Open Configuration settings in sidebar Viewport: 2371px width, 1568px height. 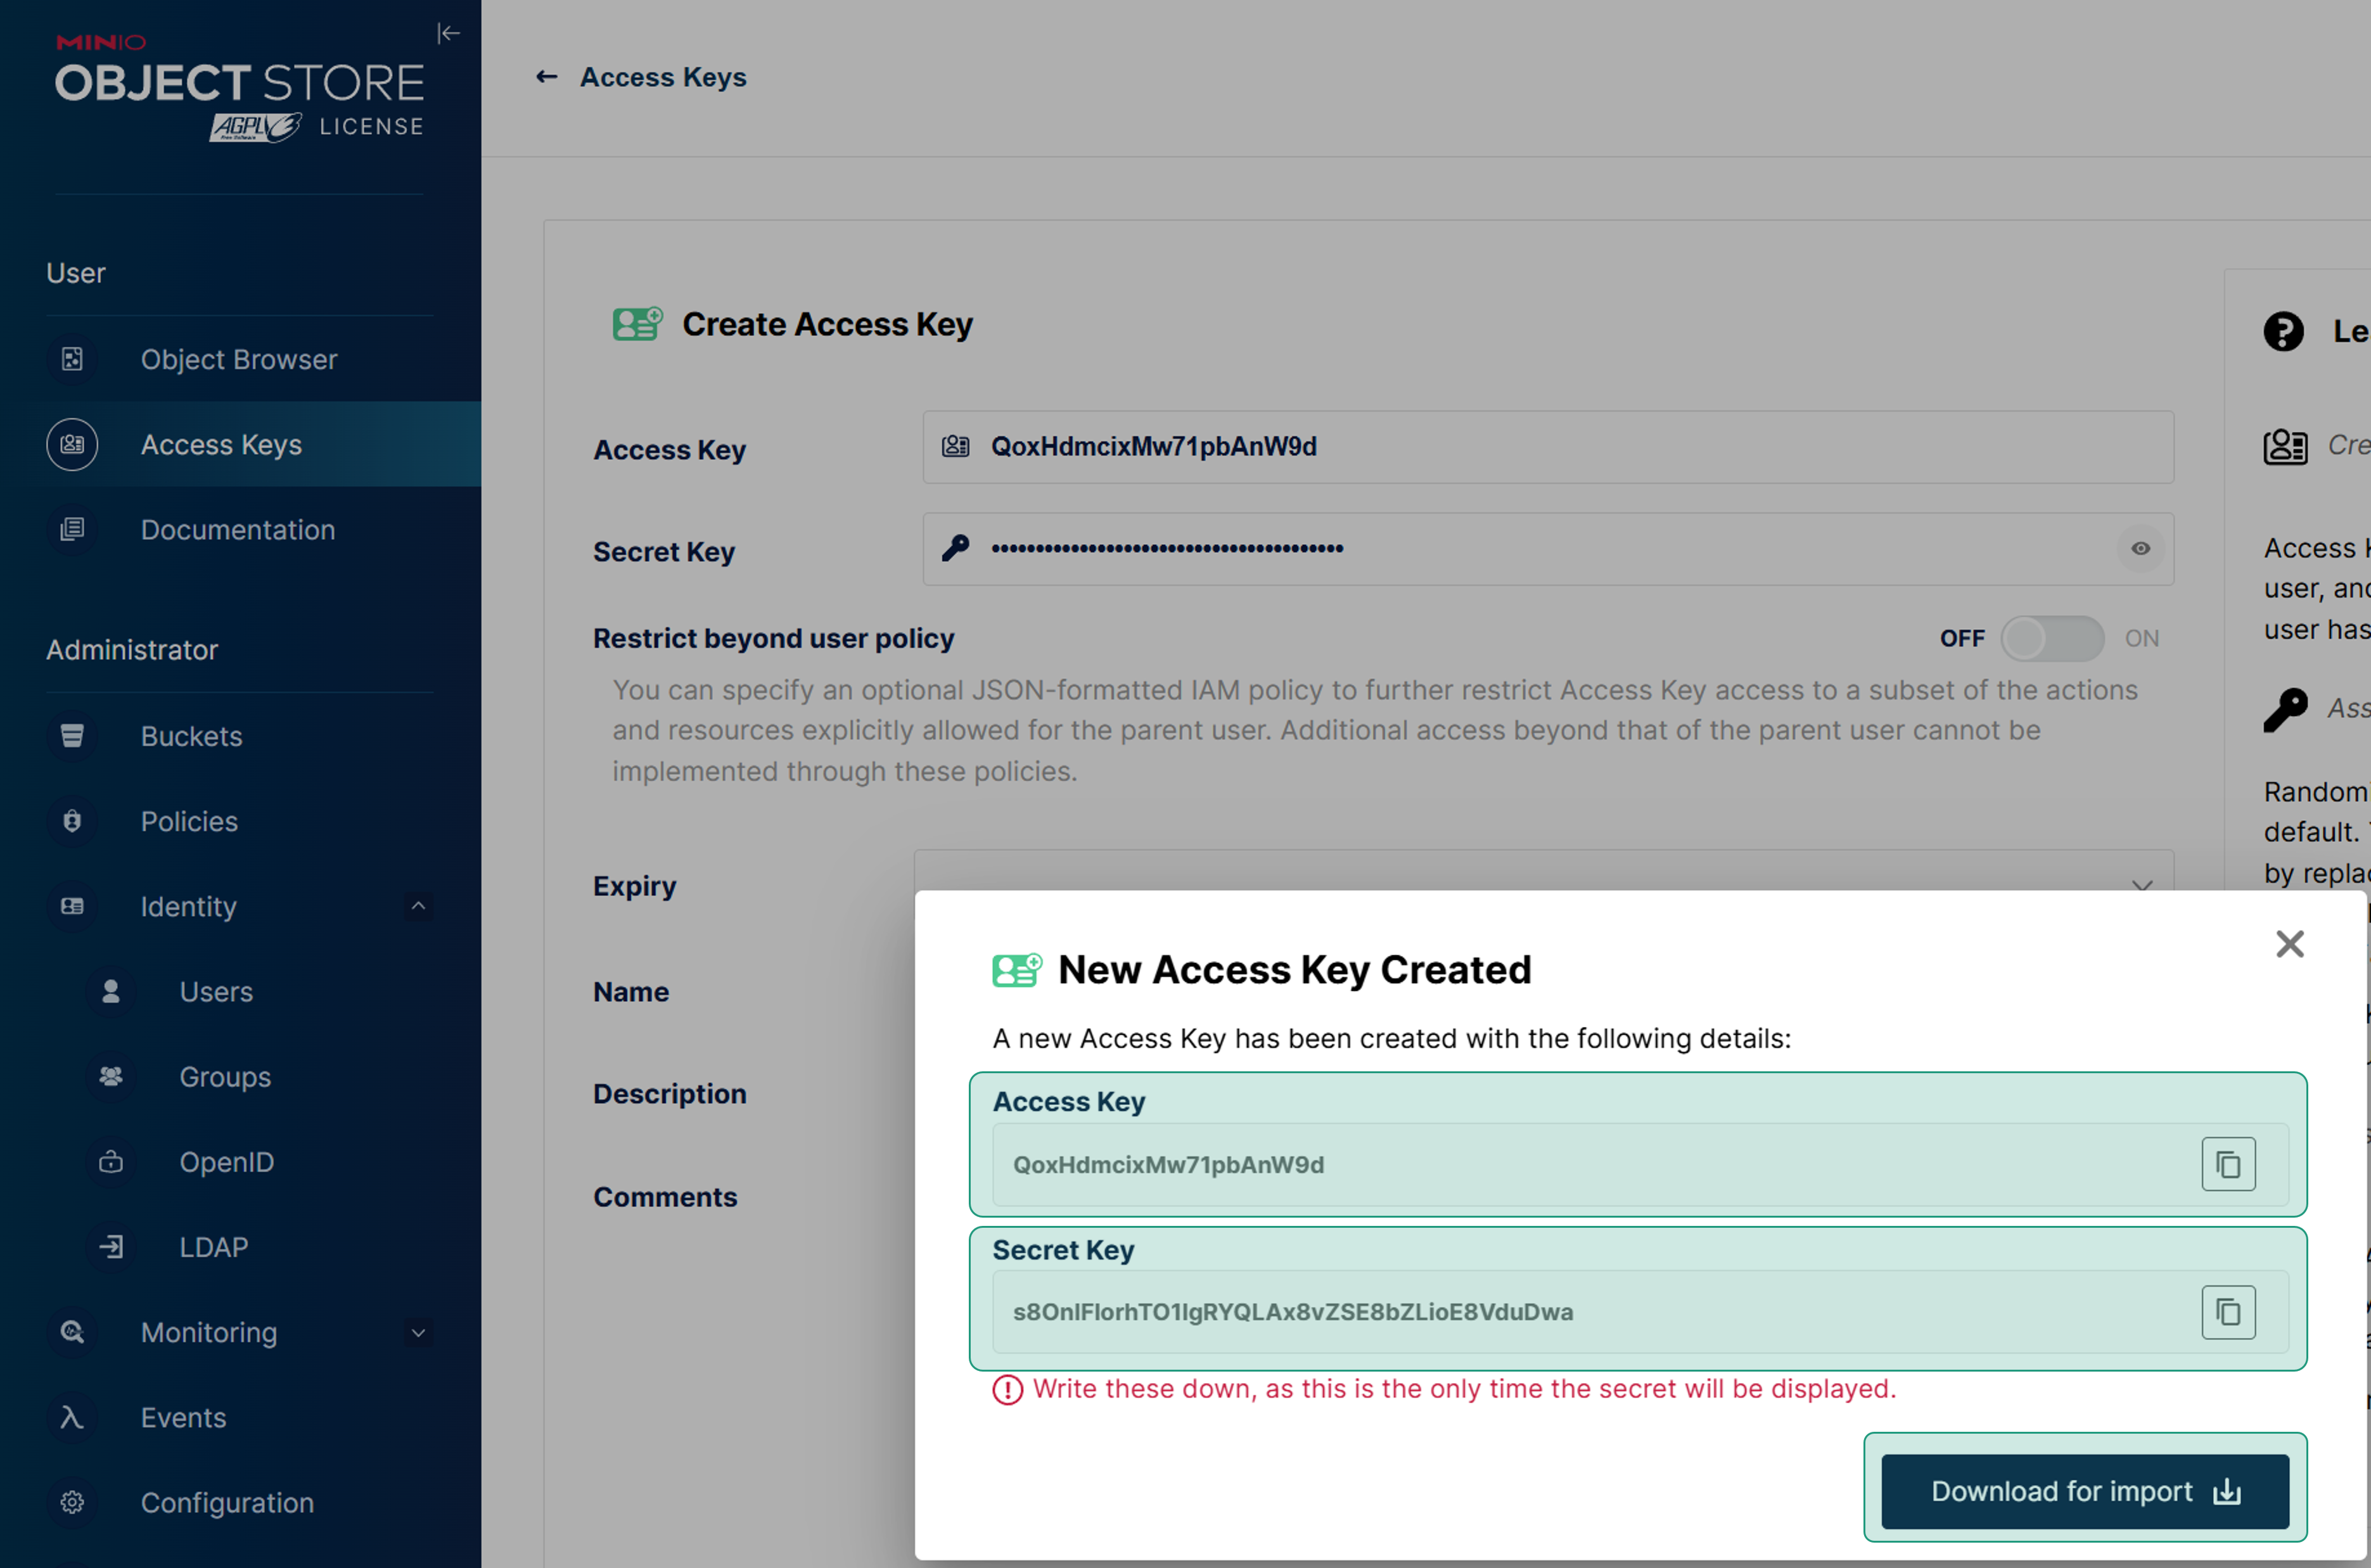(x=227, y=1502)
